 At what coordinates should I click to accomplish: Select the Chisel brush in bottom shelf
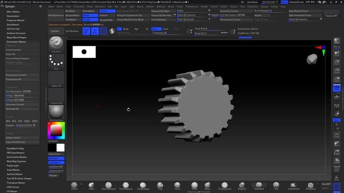click(74, 186)
